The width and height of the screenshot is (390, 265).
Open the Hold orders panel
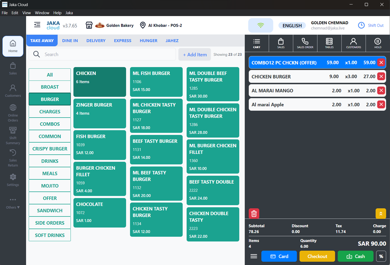tap(377, 43)
